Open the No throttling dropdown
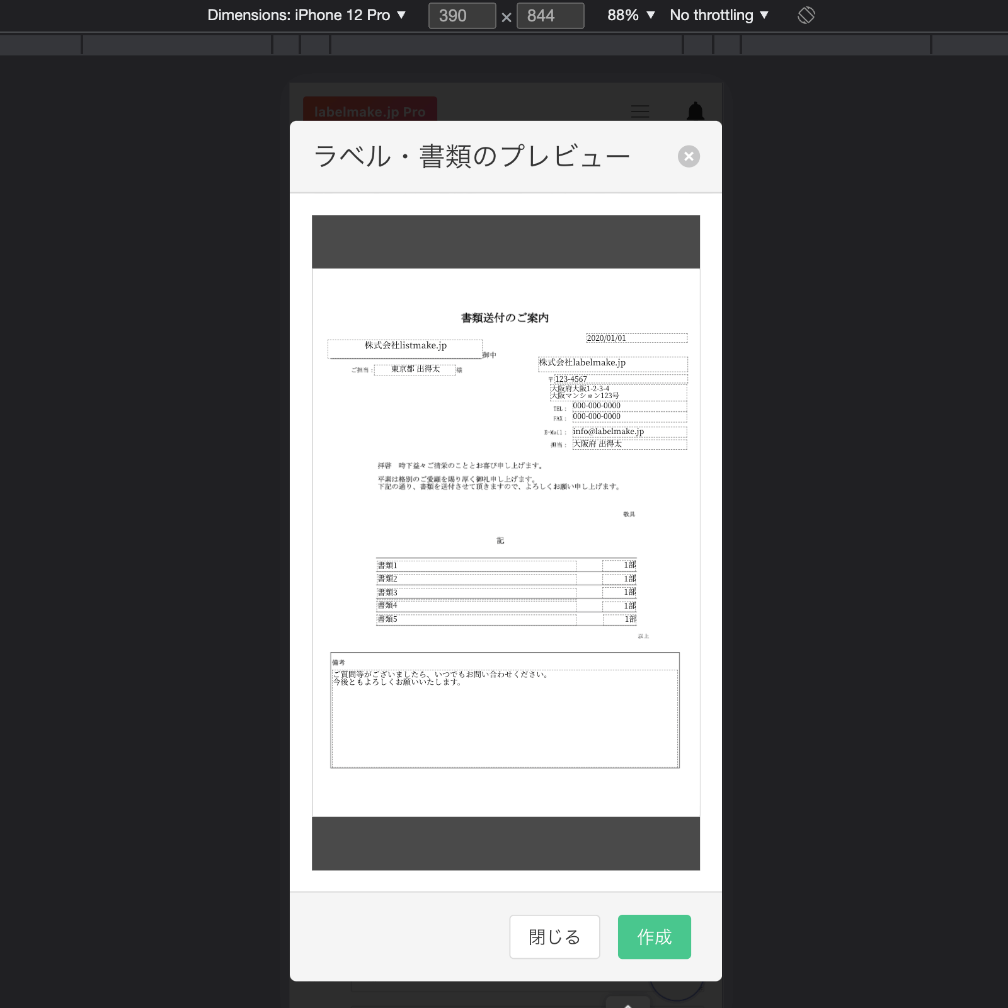 [719, 15]
